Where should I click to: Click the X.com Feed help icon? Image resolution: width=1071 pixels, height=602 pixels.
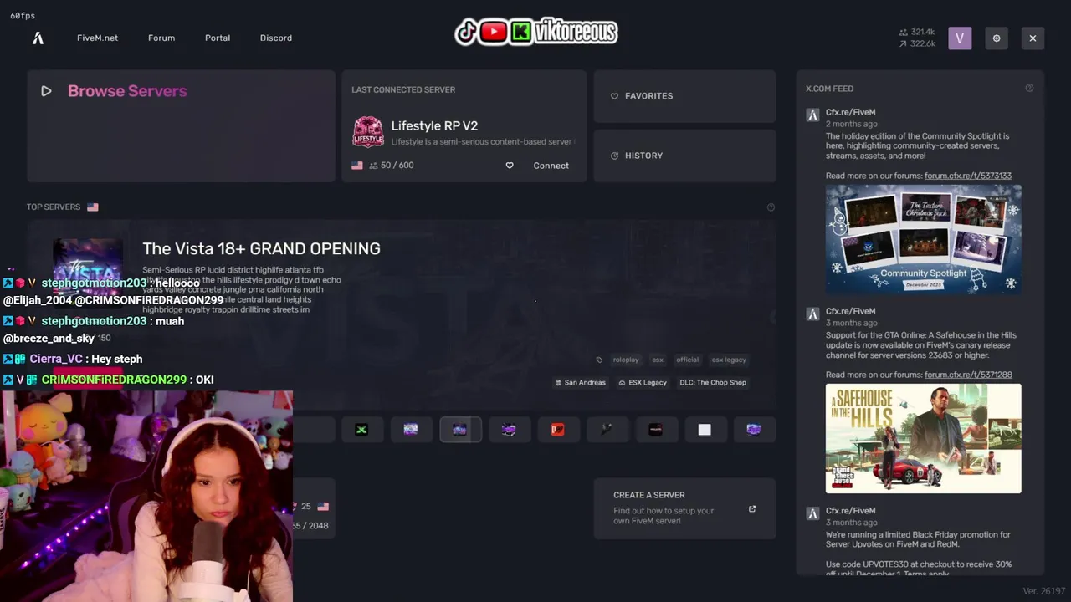(x=1029, y=89)
